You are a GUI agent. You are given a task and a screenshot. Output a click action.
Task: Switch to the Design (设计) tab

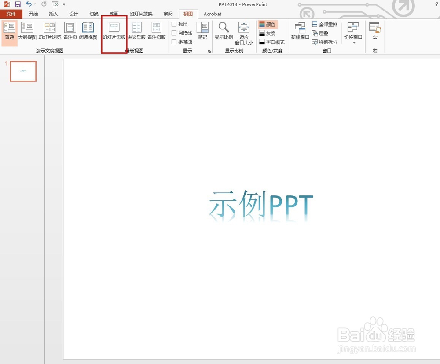pos(73,14)
